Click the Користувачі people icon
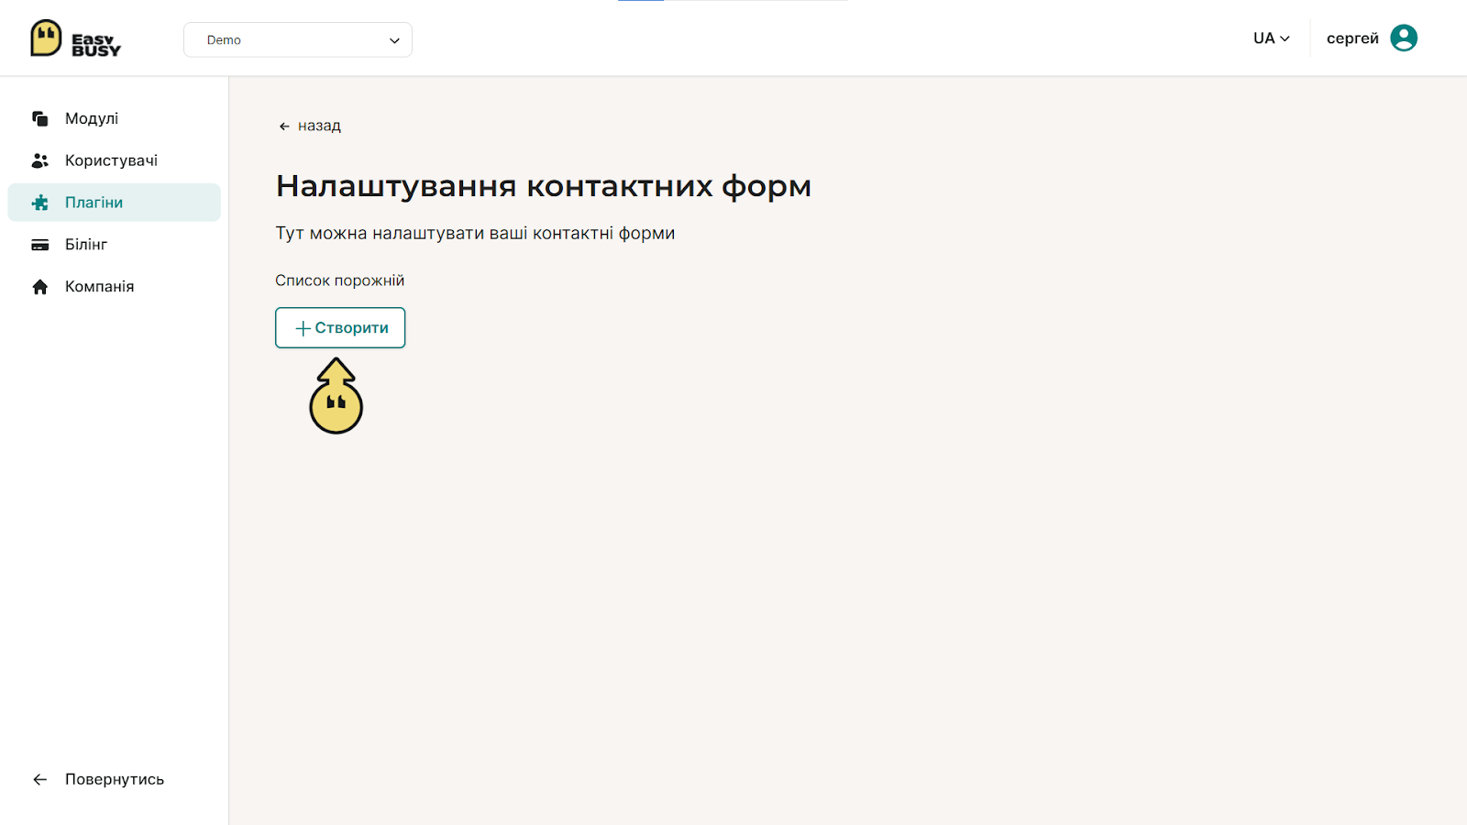Image resolution: width=1467 pixels, height=825 pixels. (40, 160)
